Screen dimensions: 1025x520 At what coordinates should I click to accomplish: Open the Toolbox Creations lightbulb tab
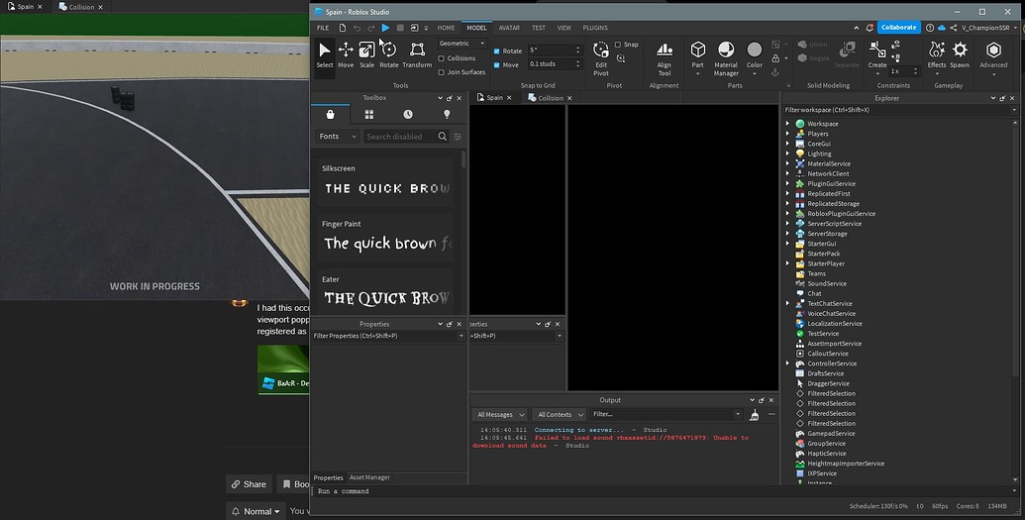point(447,115)
